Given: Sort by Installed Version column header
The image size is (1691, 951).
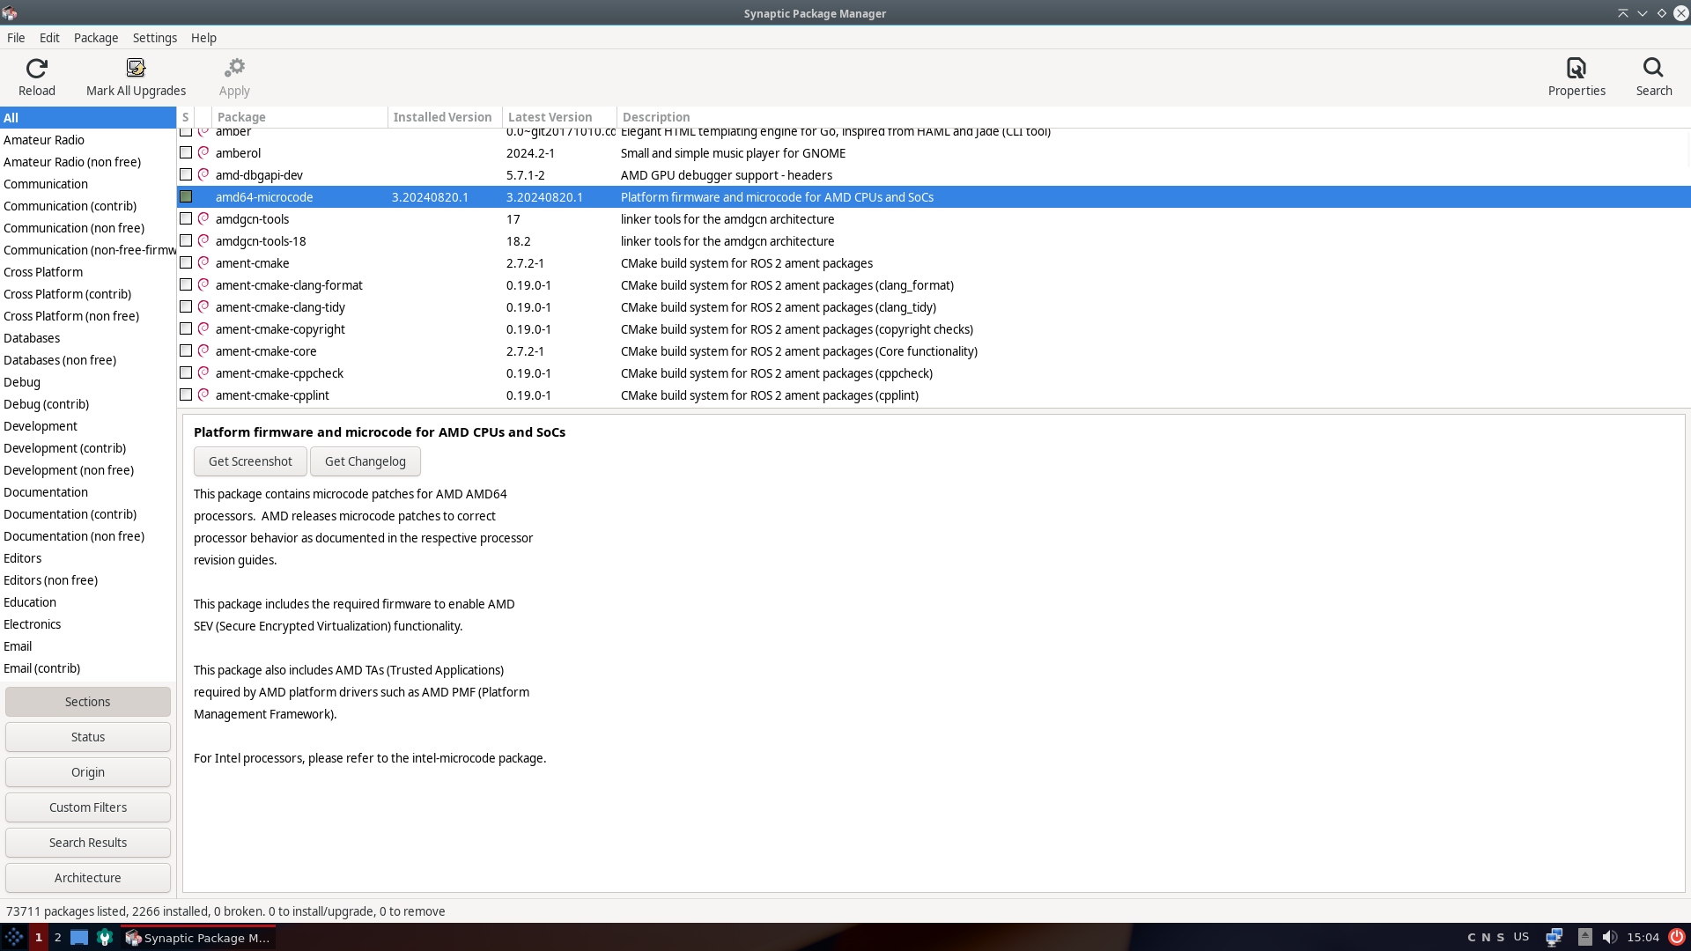Looking at the screenshot, I should pos(445,117).
